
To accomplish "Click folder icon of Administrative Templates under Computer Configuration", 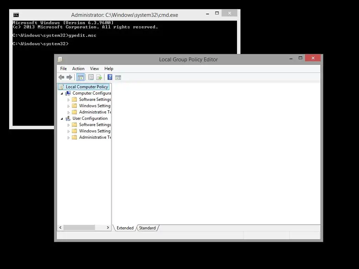I will click(74, 112).
